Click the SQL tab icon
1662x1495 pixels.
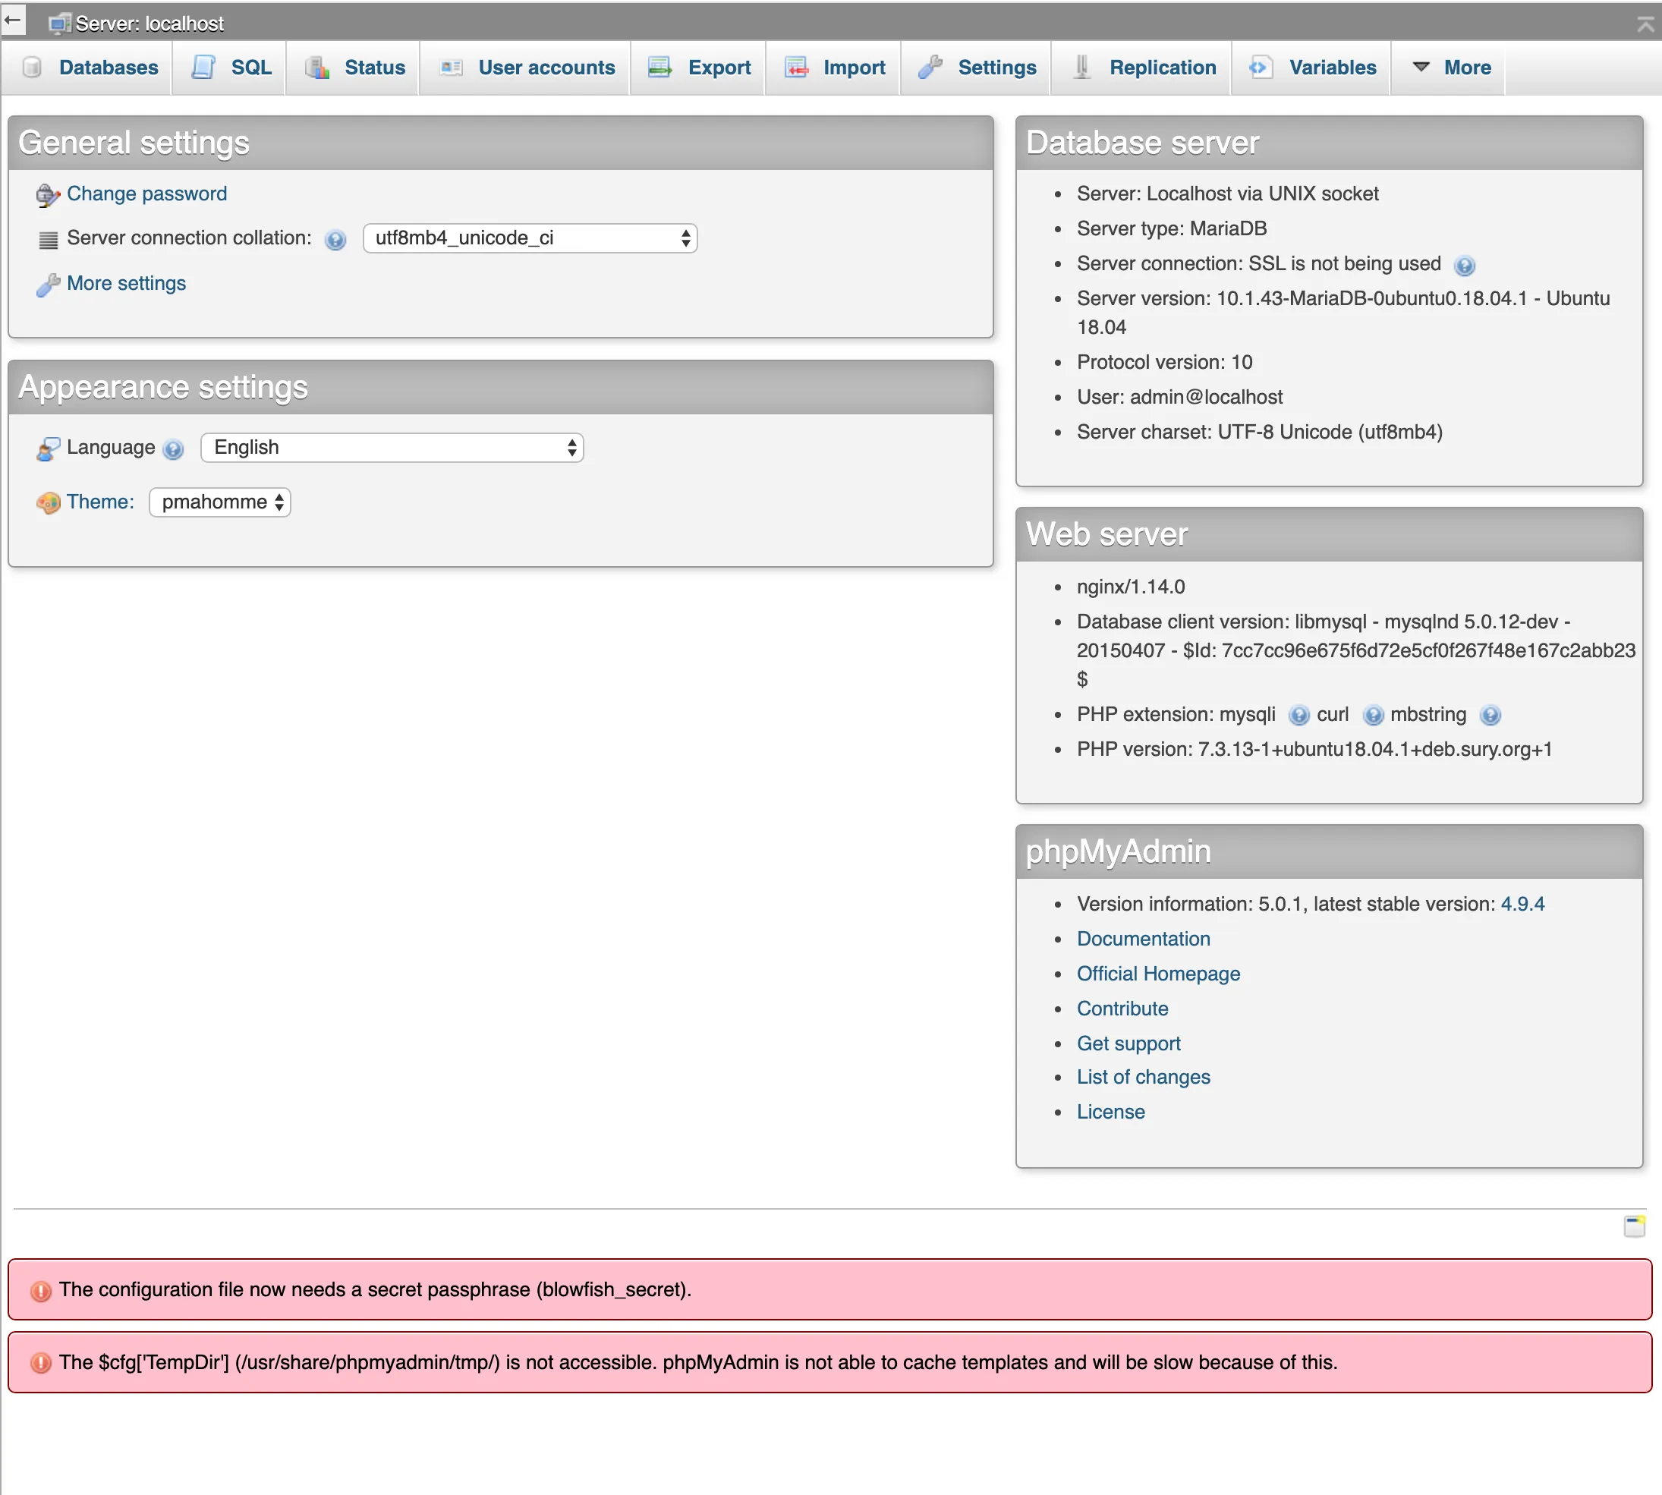pos(203,68)
